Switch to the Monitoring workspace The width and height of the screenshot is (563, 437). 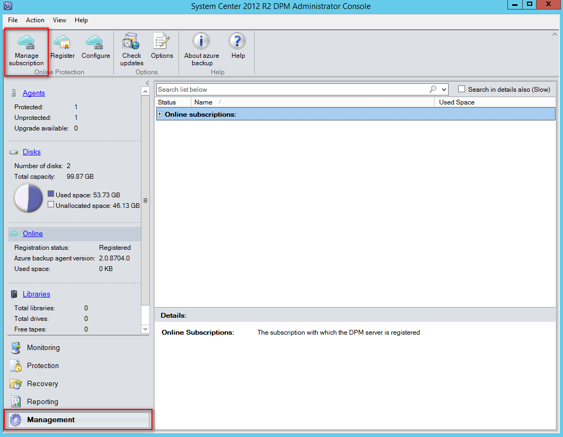point(78,348)
